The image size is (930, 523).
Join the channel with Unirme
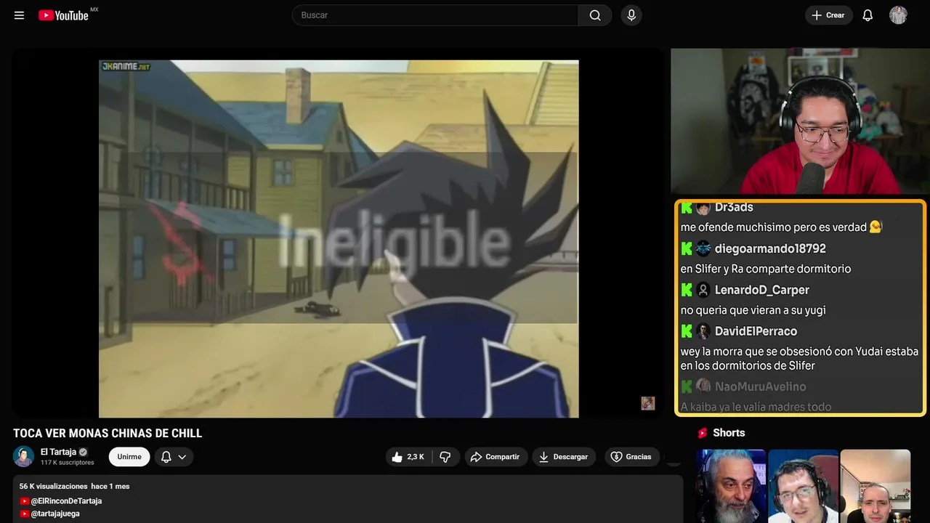click(129, 457)
